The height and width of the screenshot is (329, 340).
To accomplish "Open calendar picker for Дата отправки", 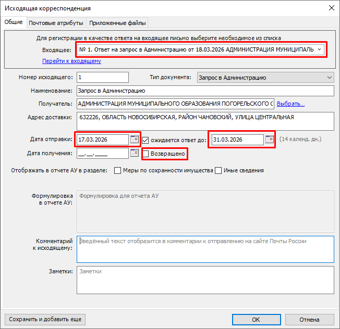I will 134,140.
